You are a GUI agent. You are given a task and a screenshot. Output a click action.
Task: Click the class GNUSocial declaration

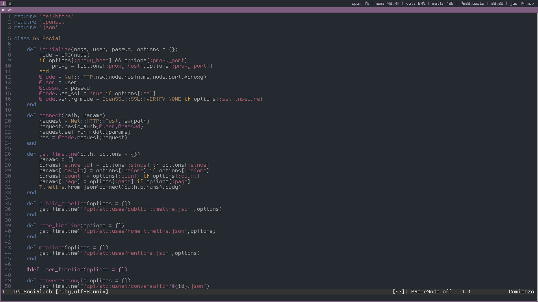pos(37,38)
